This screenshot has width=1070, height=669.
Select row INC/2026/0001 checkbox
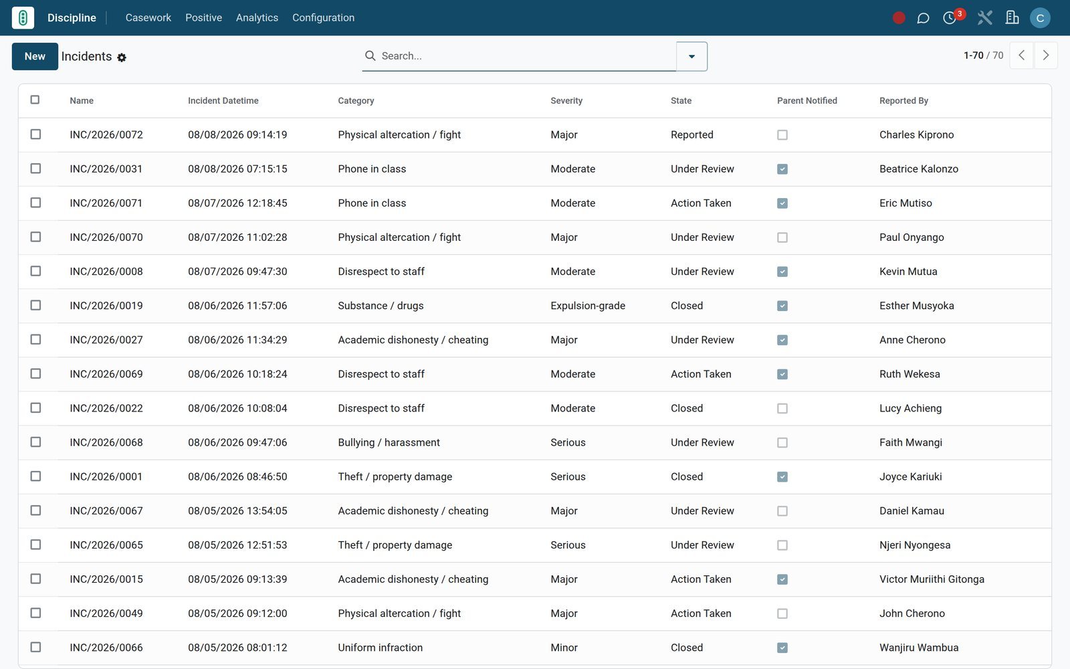(35, 476)
